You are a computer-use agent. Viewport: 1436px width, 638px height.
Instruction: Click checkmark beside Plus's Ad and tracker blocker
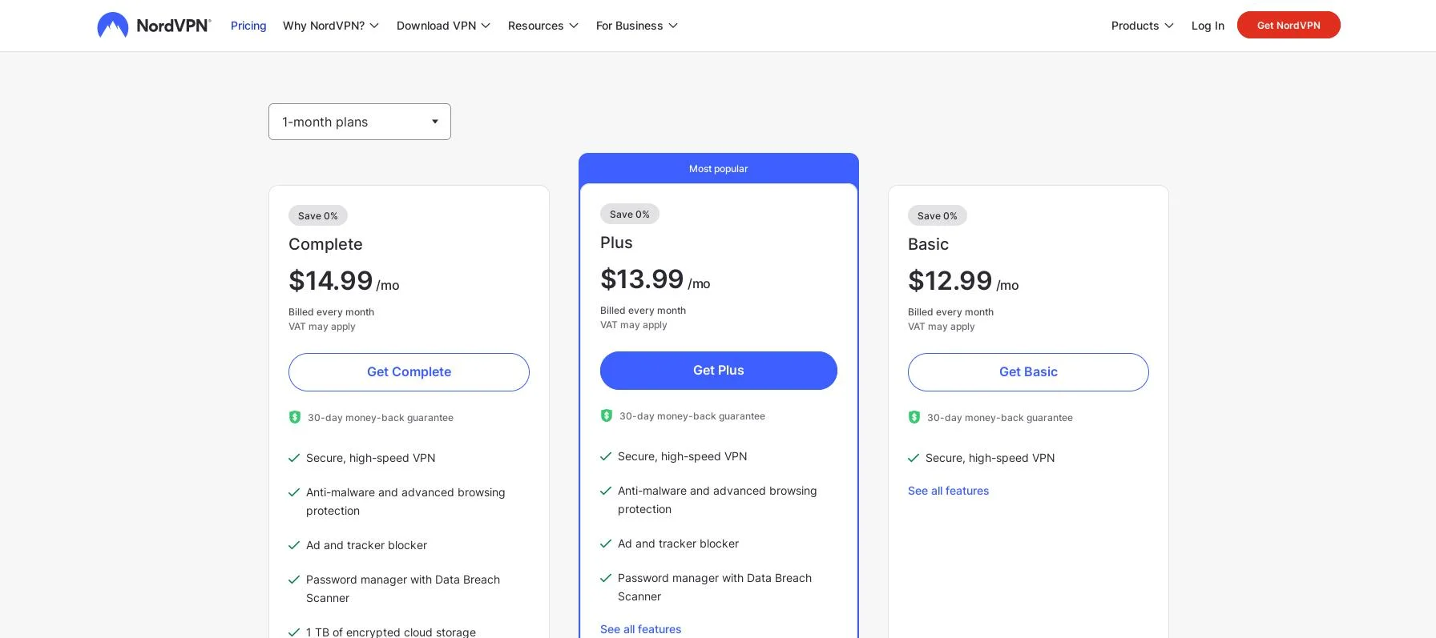click(x=606, y=544)
